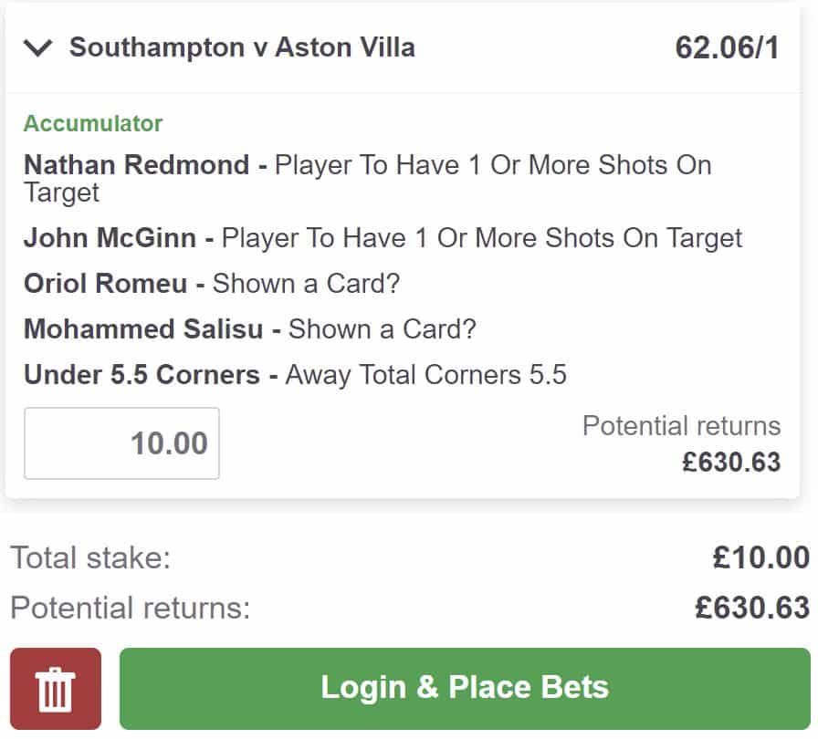Click the £10.00 total stake amount
Screen dimensions: 818x739
[760, 557]
